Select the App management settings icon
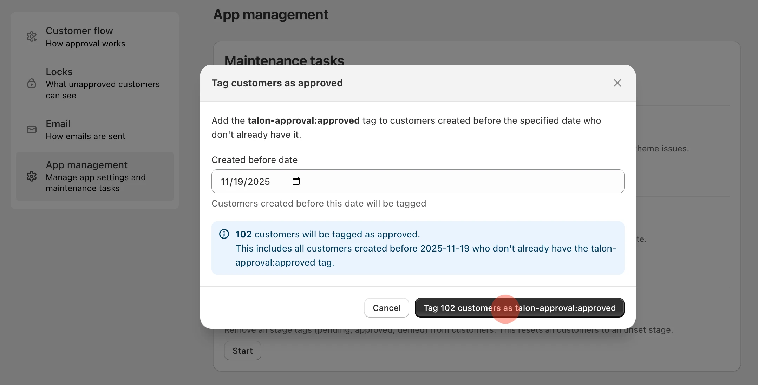Image resolution: width=758 pixels, height=385 pixels. click(32, 176)
